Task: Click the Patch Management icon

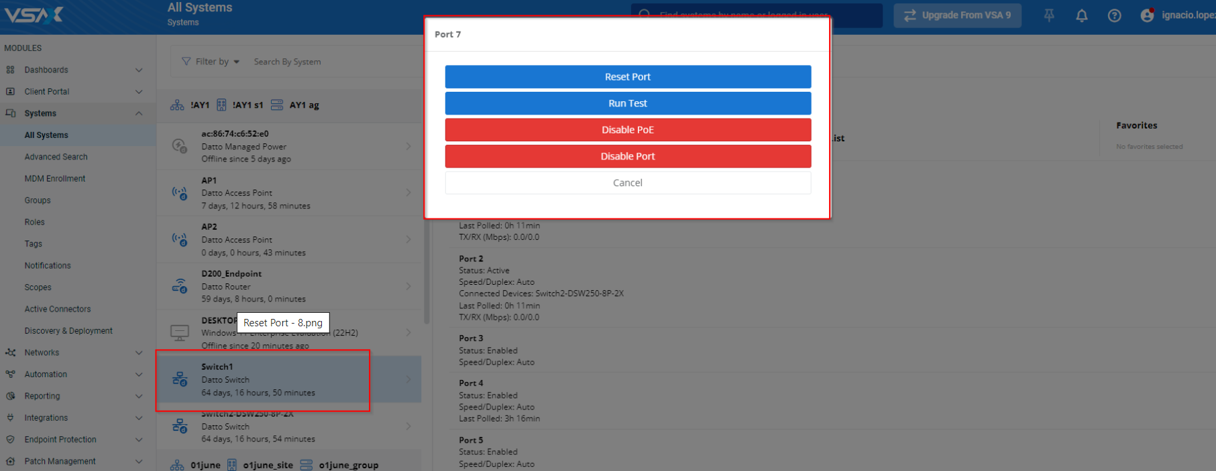Action: 10,462
